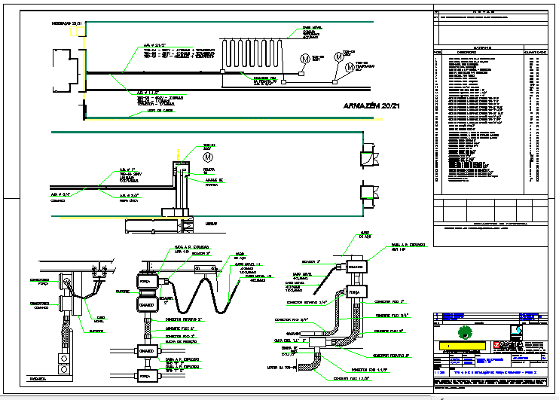The width and height of the screenshot is (559, 400).
Task: Select the leftmost motor symbol in top diagram
Action: 305,59
